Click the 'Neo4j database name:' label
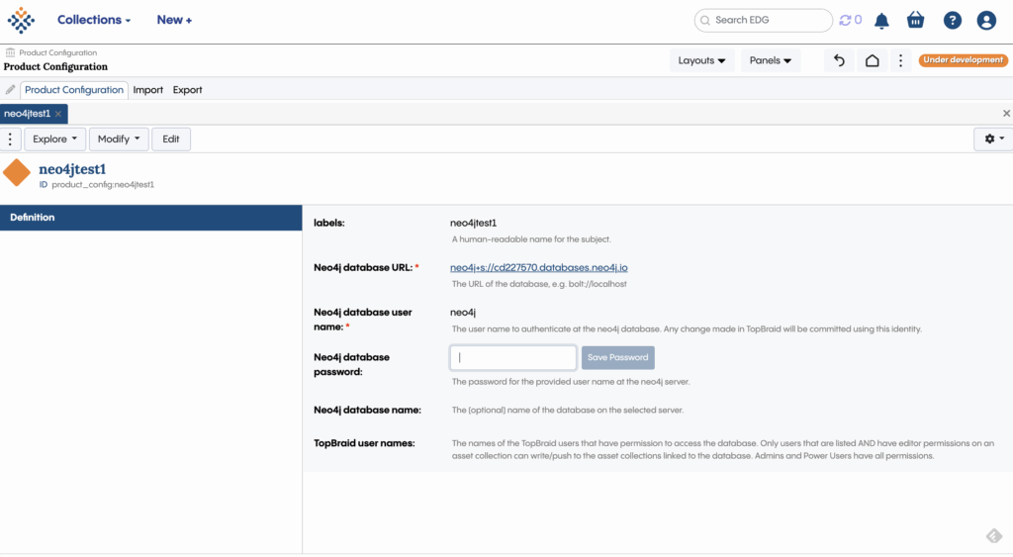 click(x=367, y=410)
